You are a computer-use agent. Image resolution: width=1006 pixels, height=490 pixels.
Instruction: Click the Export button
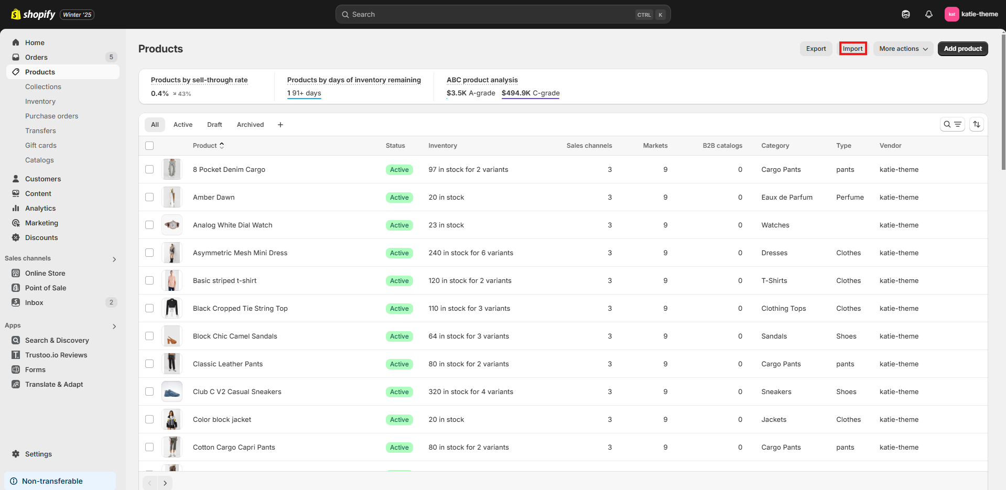click(816, 49)
